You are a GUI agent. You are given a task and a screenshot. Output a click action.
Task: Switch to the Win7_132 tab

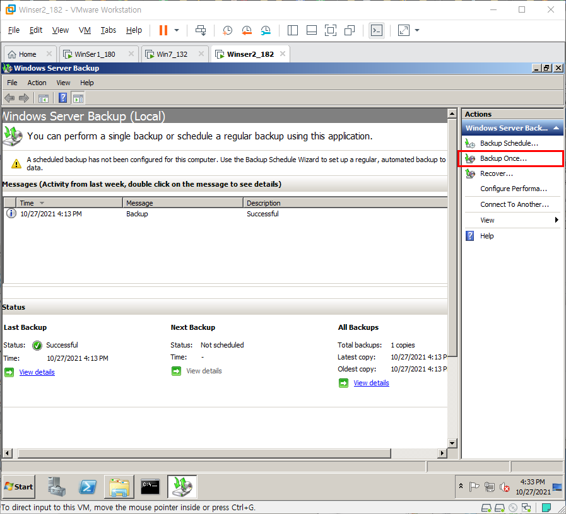tap(172, 54)
